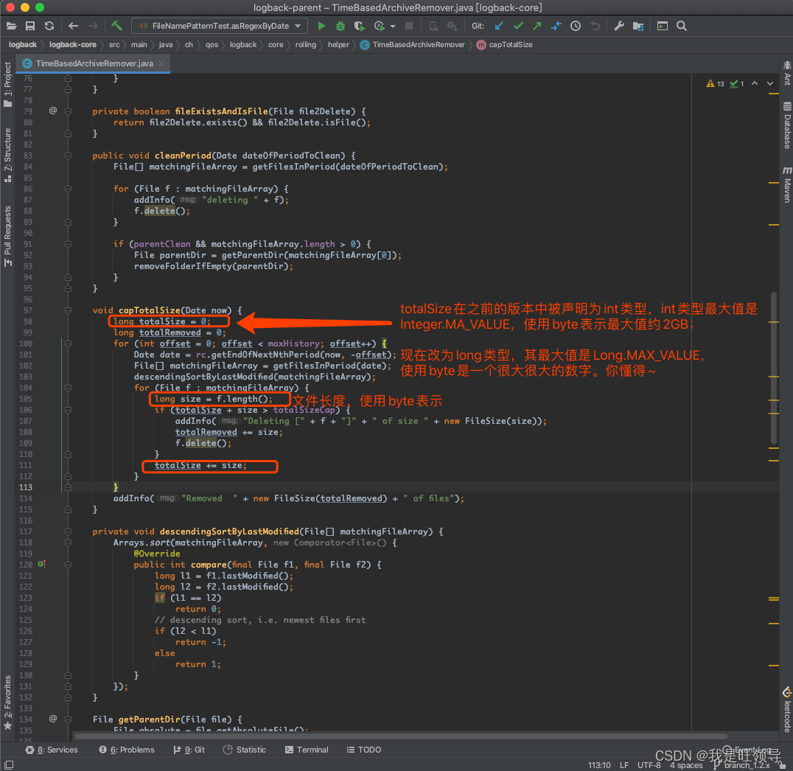This screenshot has height=771, width=793.
Task: Open the 2: Favorites tool window
Action: [x=7, y=702]
